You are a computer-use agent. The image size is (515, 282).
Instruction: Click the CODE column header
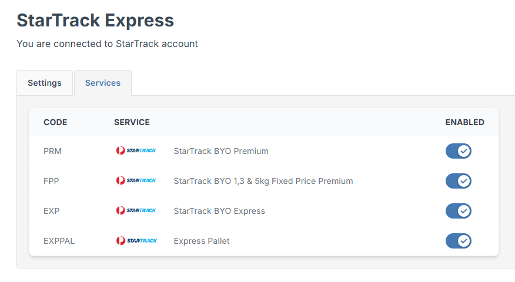[55, 122]
